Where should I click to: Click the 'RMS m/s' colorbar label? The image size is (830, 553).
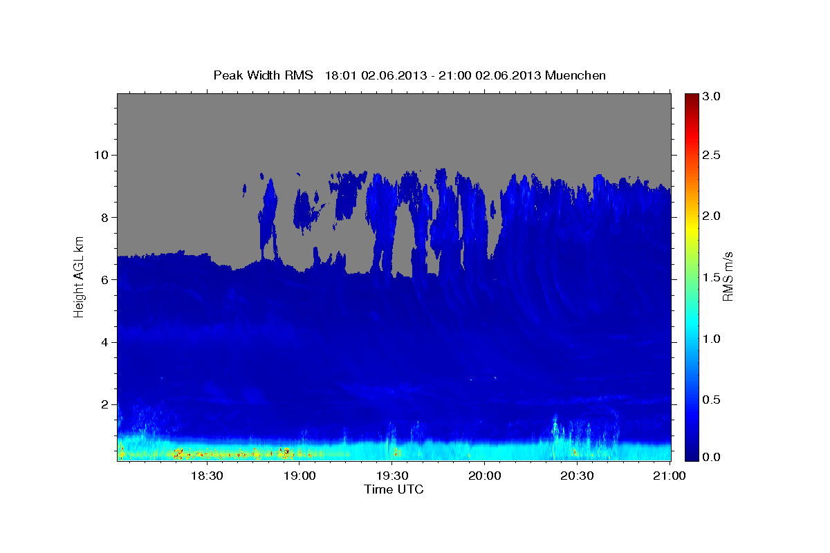click(728, 277)
